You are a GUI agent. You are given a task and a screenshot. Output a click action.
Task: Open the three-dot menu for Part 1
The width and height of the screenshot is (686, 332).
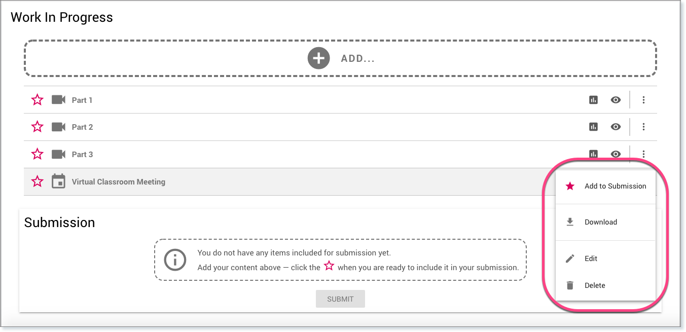coord(643,100)
